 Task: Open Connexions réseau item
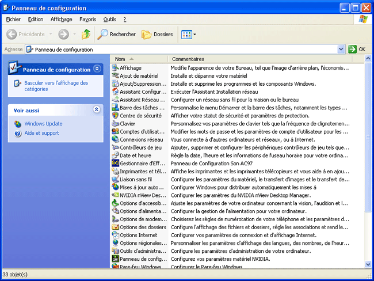coord(141,139)
